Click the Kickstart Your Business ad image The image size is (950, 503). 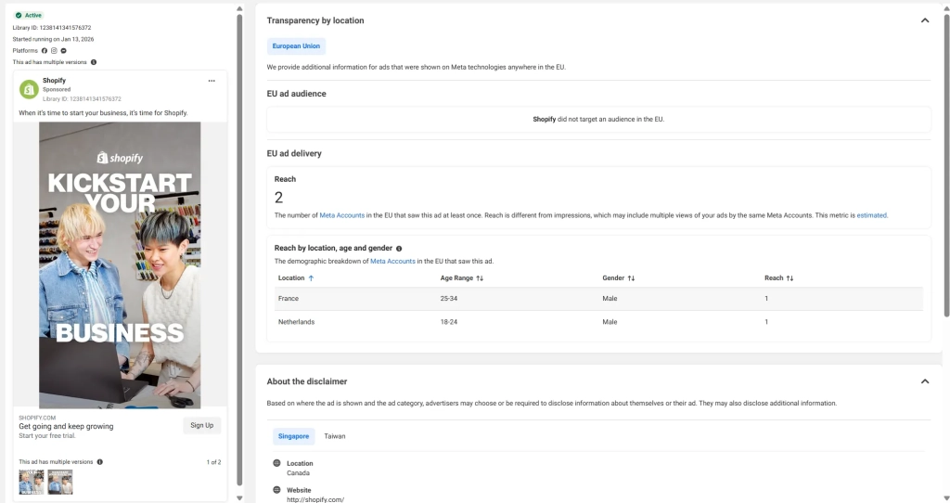click(x=120, y=265)
